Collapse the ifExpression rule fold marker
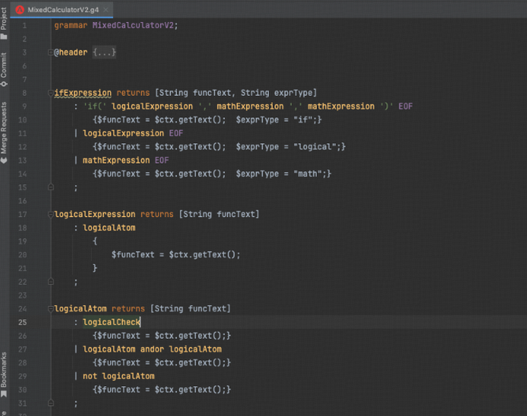 pyautogui.click(x=51, y=93)
